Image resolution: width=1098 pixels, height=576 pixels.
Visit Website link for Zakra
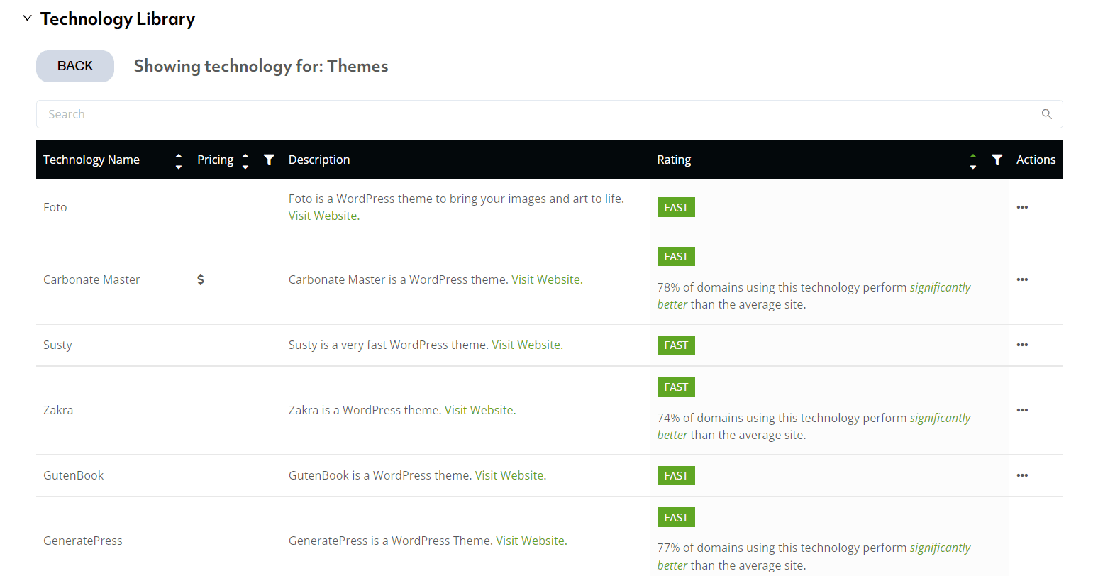[479, 410]
